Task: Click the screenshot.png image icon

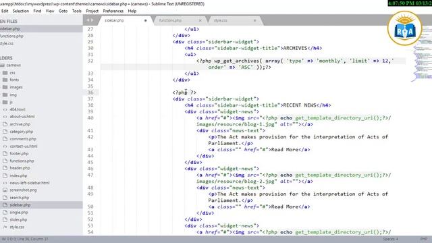Action: [5, 190]
